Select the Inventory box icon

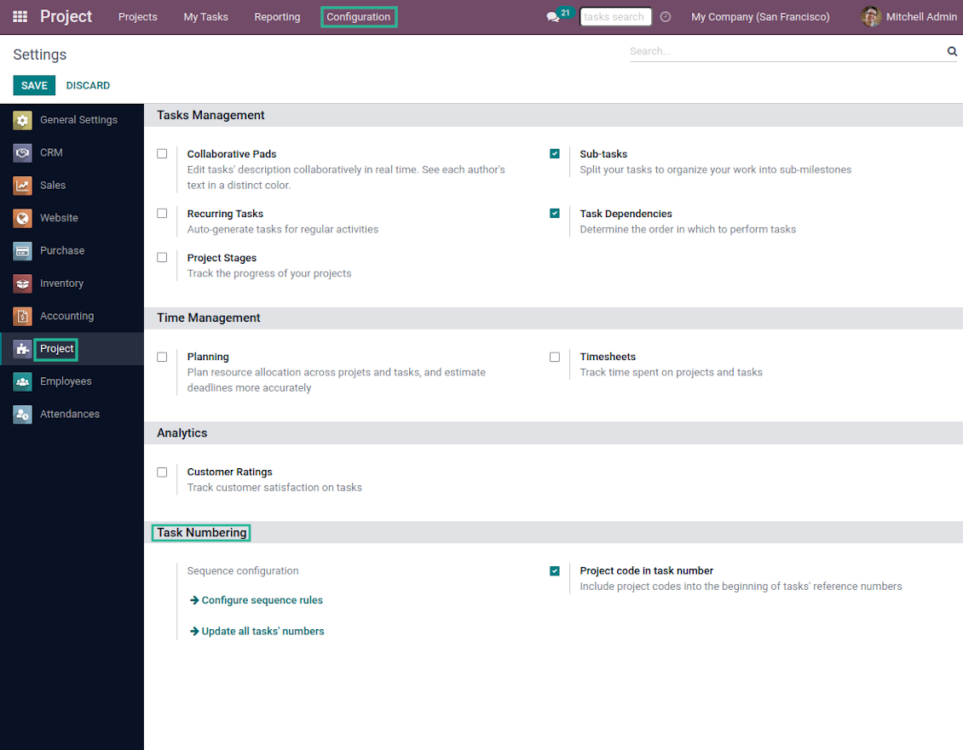click(23, 283)
